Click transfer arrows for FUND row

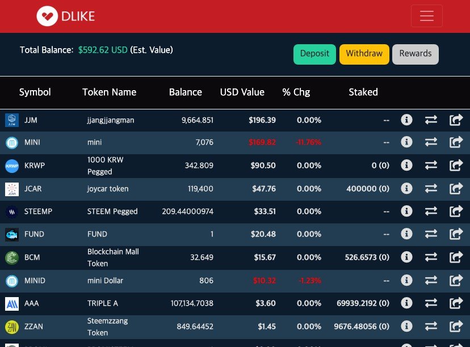tap(431, 234)
